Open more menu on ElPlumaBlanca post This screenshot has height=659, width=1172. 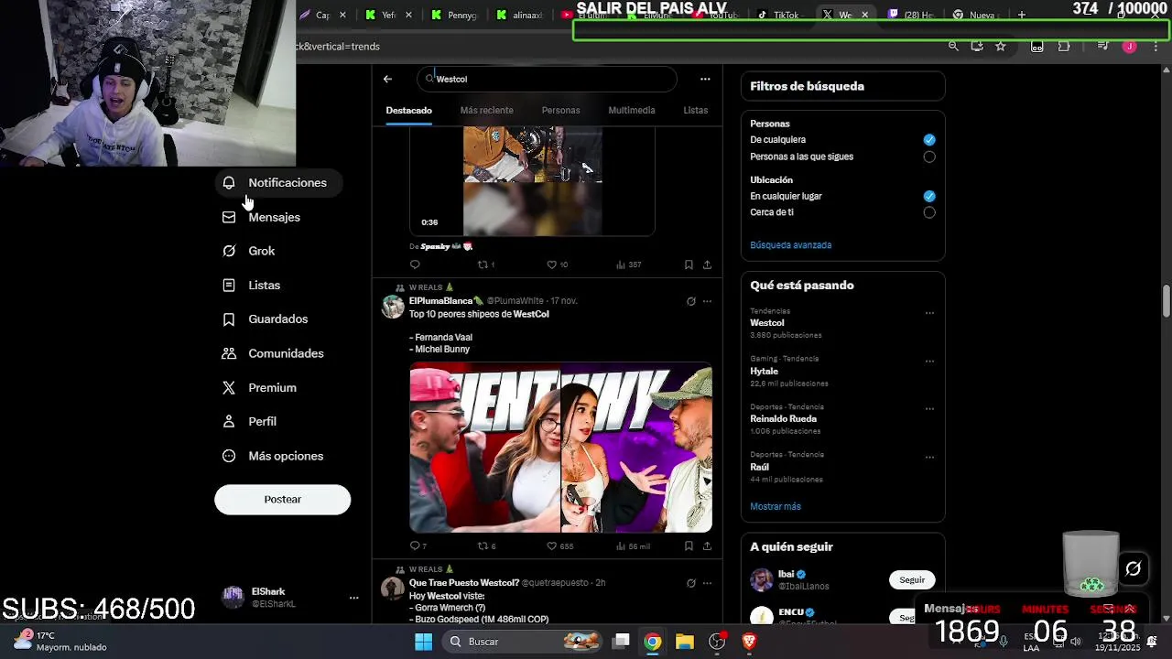pyautogui.click(x=707, y=301)
